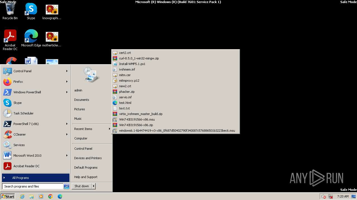This screenshot has width=357, height=200.
Task: Click the network tray icon
Action: 331,196
